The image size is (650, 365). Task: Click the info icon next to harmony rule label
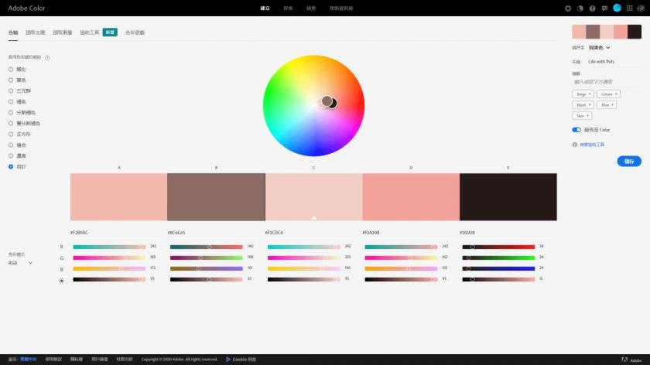[x=48, y=57]
